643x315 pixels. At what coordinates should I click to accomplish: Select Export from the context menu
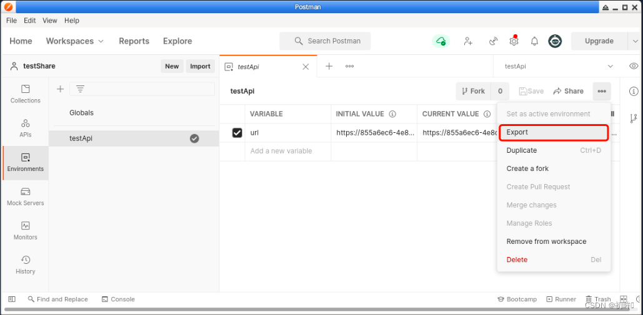coord(553,132)
